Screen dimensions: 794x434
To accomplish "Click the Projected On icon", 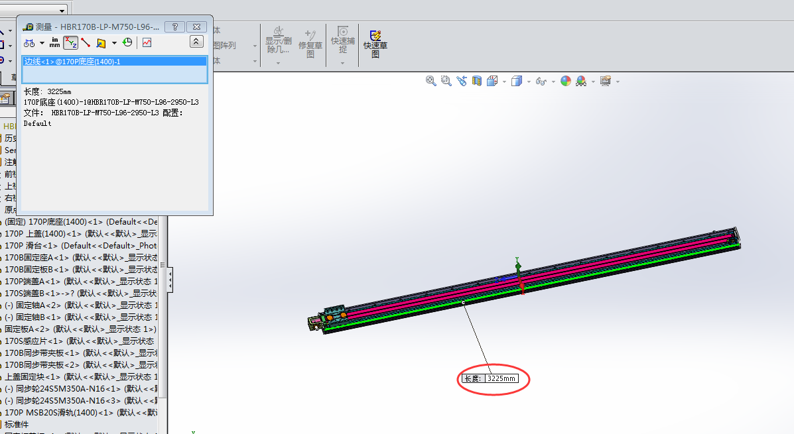I will 101,43.
